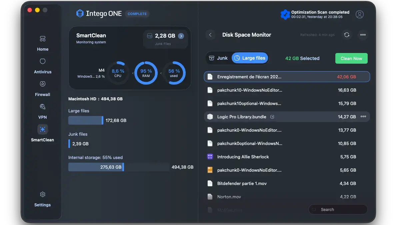Open the user account icon top right
400x225 pixels.
[x=359, y=14]
